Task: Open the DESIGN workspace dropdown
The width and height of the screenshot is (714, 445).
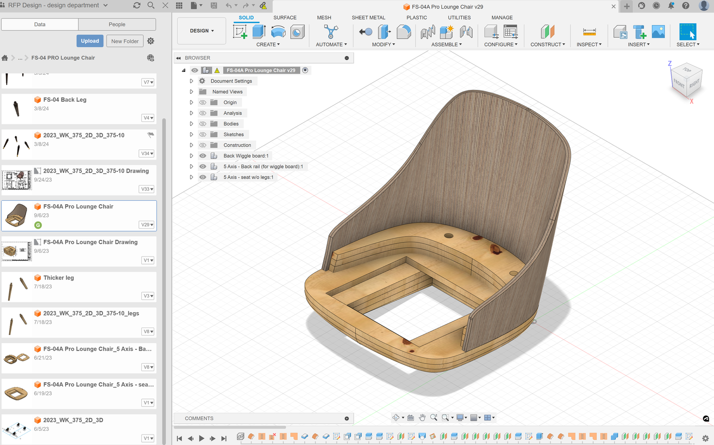Action: point(201,31)
